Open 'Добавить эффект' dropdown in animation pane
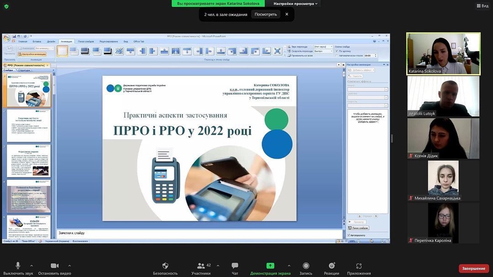Viewport: 493px width, 277px height. pyautogui.click(x=361, y=70)
